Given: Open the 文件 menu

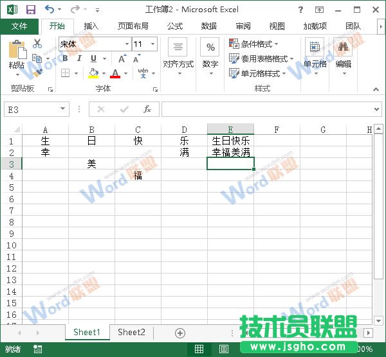Looking at the screenshot, I should pos(19,26).
